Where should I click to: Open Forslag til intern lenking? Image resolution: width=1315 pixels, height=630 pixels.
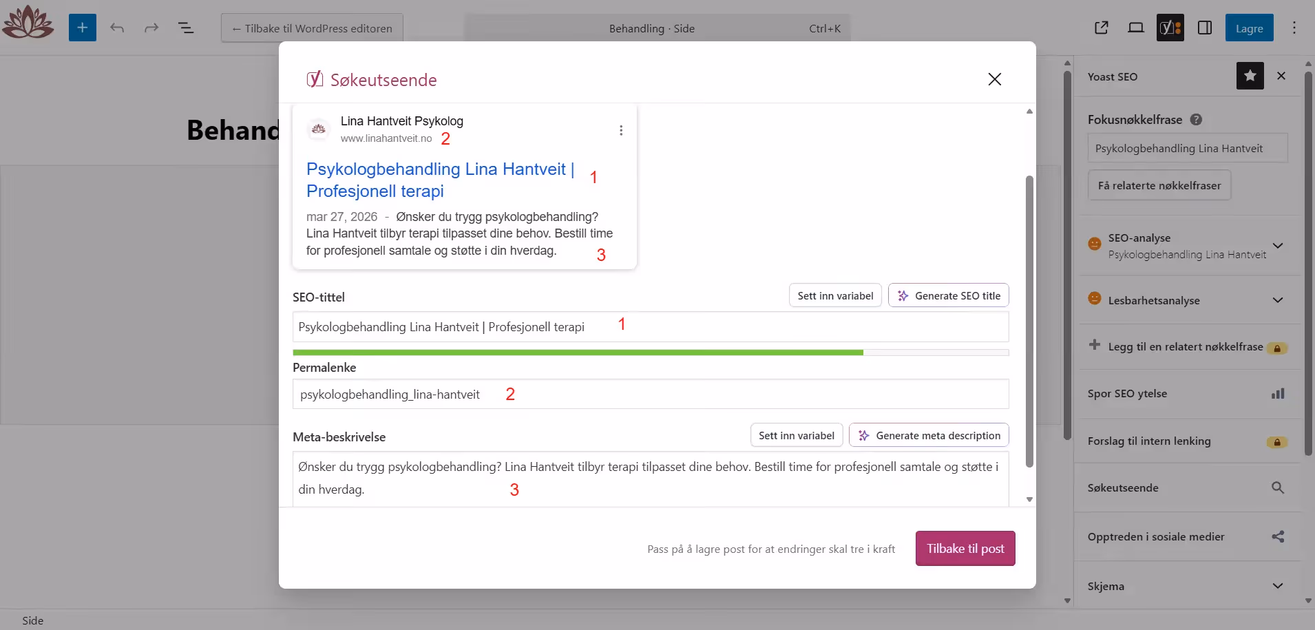point(1188,441)
